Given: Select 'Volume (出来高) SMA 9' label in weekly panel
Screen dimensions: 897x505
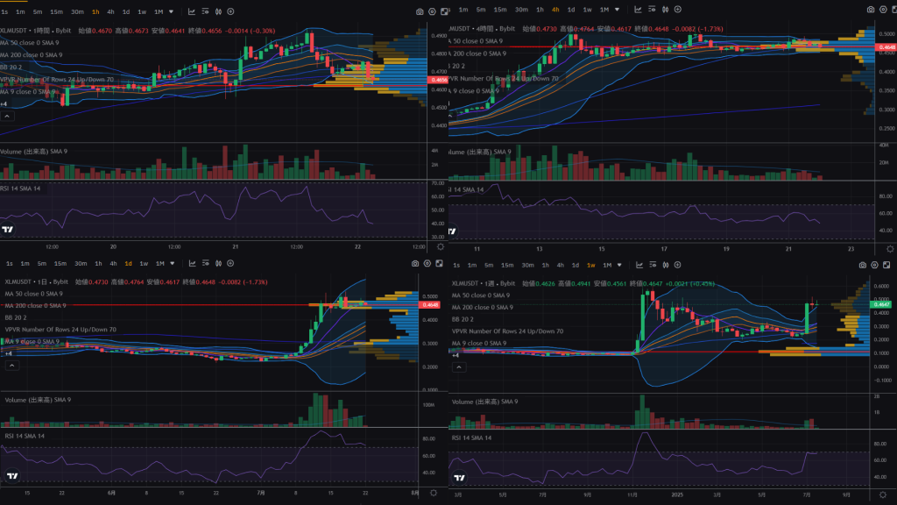Looking at the screenshot, I should coord(484,402).
